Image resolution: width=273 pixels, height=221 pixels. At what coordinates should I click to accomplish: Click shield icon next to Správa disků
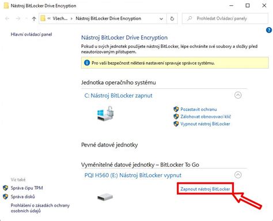[6, 197]
